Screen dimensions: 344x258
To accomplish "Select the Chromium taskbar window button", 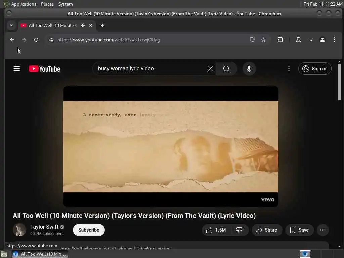I will (40, 254).
